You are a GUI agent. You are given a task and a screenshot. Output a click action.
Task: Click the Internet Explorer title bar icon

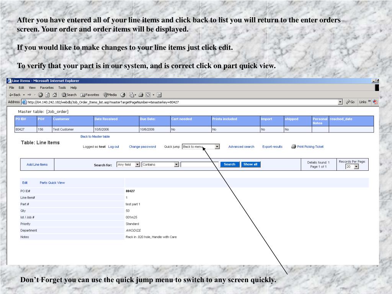(9, 81)
